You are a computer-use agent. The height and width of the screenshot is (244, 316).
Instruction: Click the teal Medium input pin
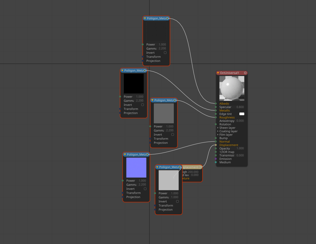tap(216, 162)
